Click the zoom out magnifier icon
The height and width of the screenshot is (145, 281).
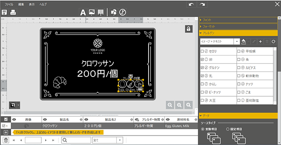pos(170,105)
